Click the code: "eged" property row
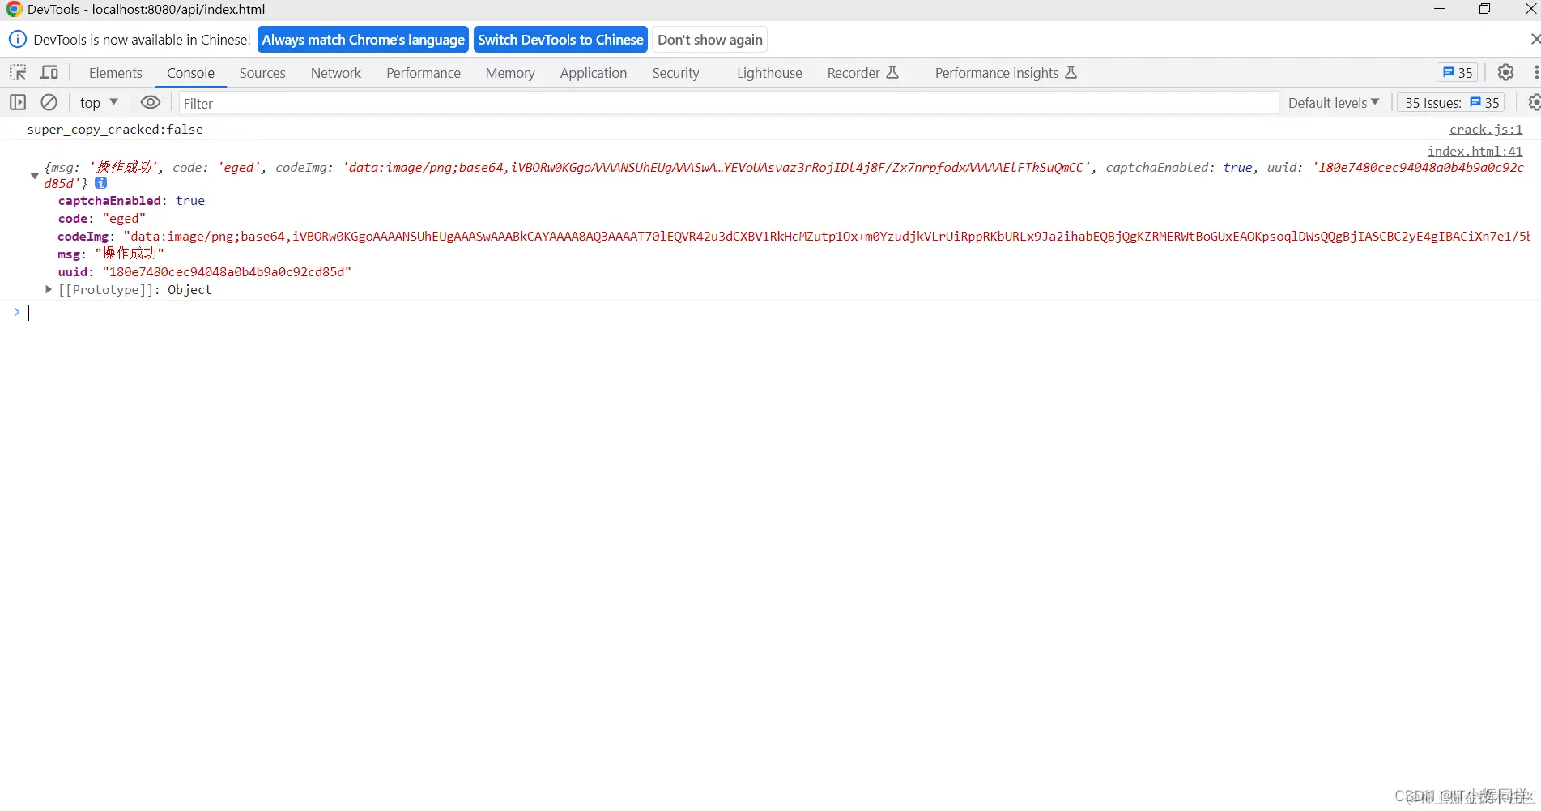 point(102,218)
